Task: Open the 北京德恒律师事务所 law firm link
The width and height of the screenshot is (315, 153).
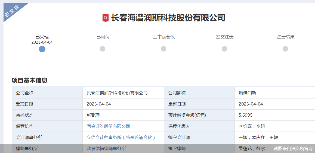Action: 106,149
